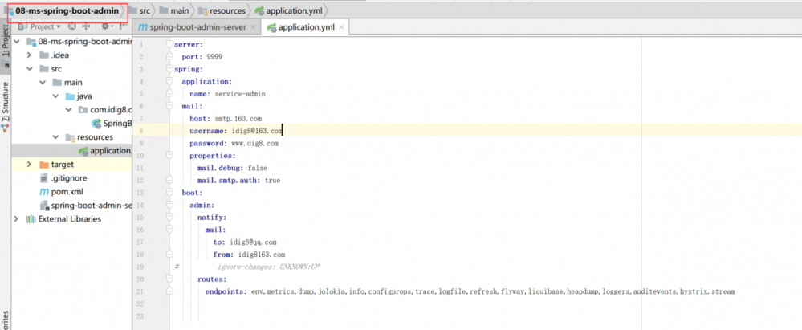Collapse the main folder arrow
This screenshot has height=330, width=802.
43,83
